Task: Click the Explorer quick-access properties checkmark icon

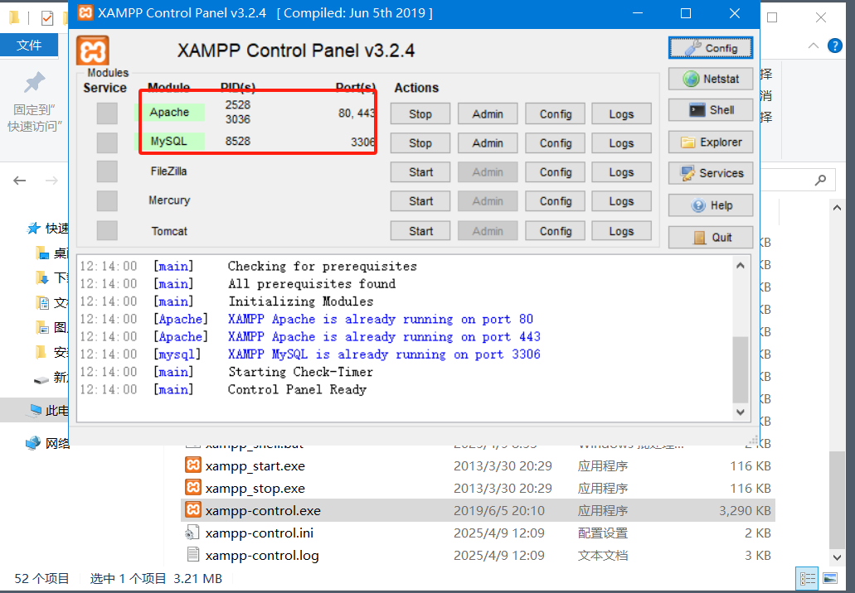Action: (47, 18)
